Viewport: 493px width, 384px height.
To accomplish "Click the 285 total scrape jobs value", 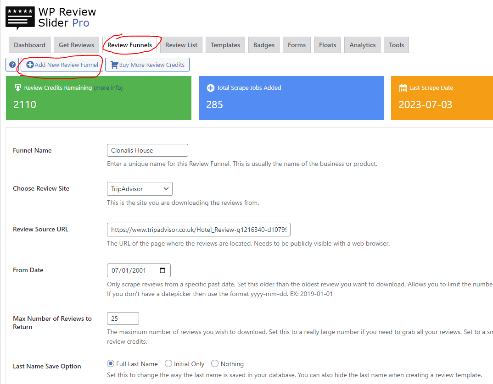I will (214, 104).
